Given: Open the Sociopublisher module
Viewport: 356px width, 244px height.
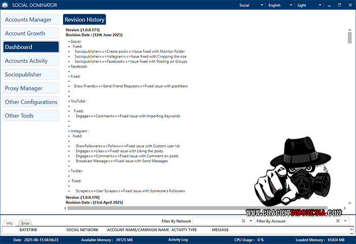Looking at the screenshot, I should point(30,75).
